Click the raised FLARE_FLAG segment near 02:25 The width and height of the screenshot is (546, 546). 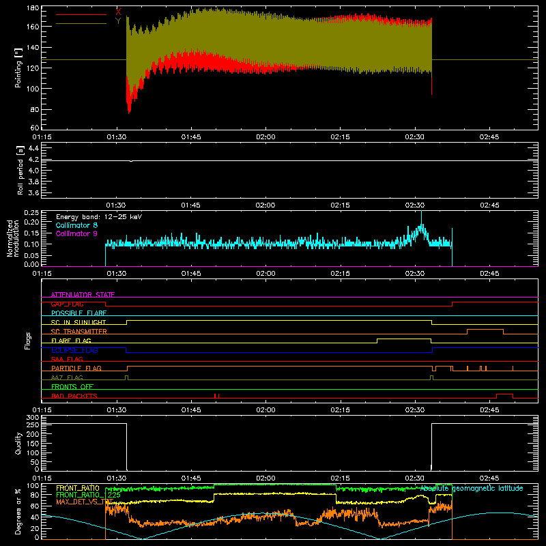[x=404, y=339]
